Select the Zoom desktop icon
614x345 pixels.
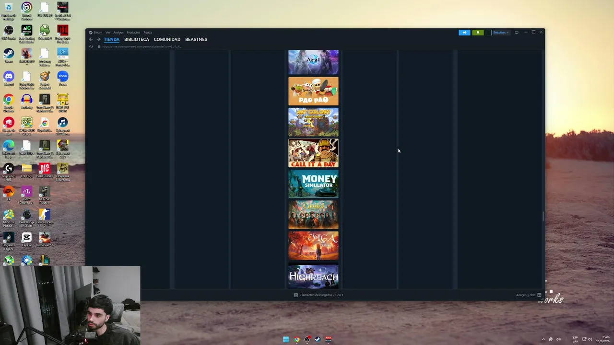(62, 79)
